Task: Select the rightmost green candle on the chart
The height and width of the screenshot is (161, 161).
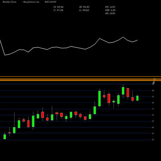Action: (137, 98)
